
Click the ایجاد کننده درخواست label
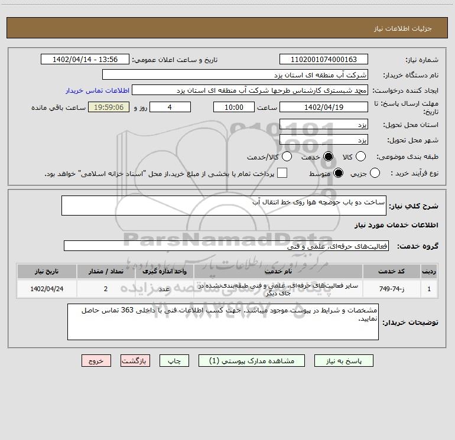(x=405, y=91)
